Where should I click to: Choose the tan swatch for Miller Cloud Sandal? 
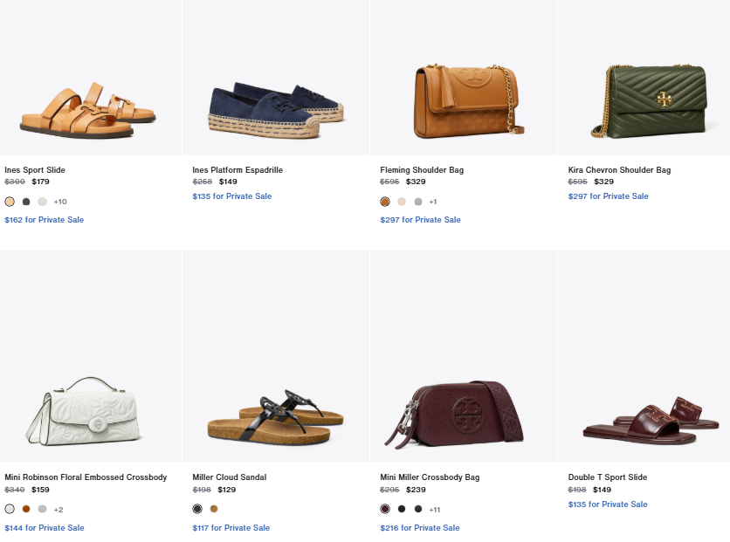pyautogui.click(x=214, y=509)
